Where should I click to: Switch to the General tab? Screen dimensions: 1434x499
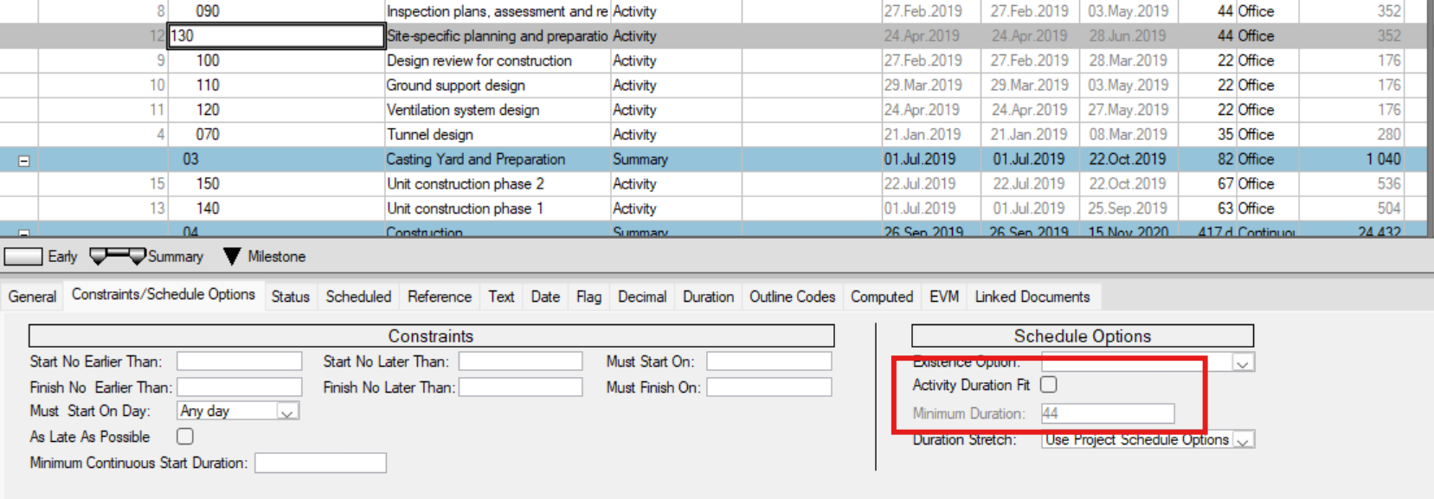[32, 297]
